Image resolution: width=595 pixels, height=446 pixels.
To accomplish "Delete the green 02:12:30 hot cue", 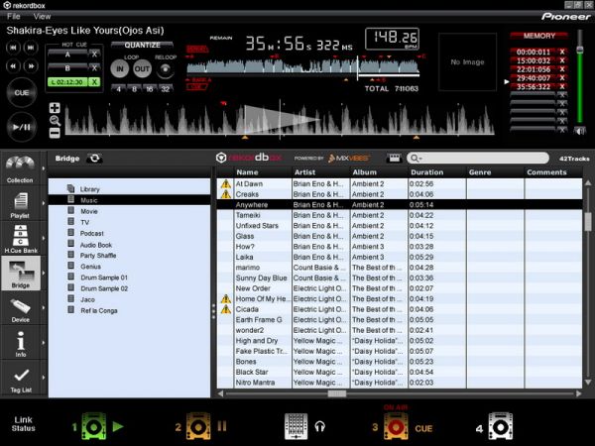I will (94, 82).
